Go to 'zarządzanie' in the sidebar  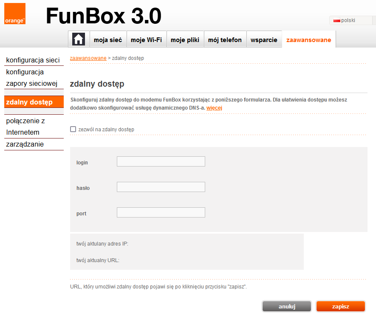tap(25, 144)
